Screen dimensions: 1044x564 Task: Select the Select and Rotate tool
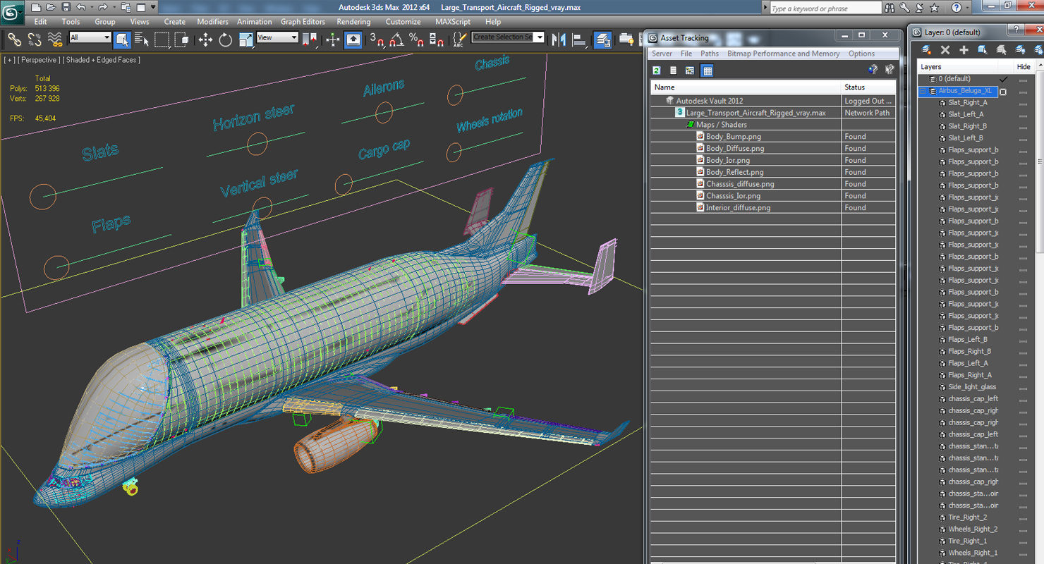(x=226, y=39)
